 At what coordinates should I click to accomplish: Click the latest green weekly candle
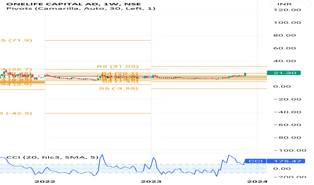pyautogui.click(x=245, y=74)
